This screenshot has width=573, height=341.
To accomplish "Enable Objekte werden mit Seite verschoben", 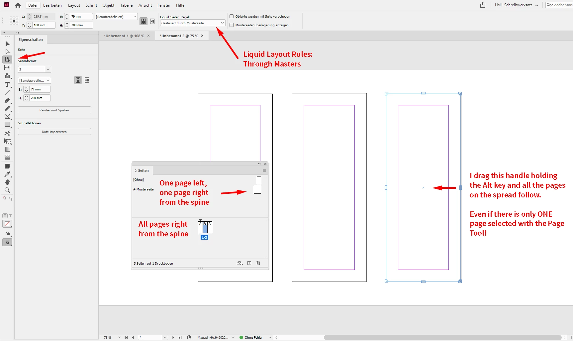I will 232,16.
